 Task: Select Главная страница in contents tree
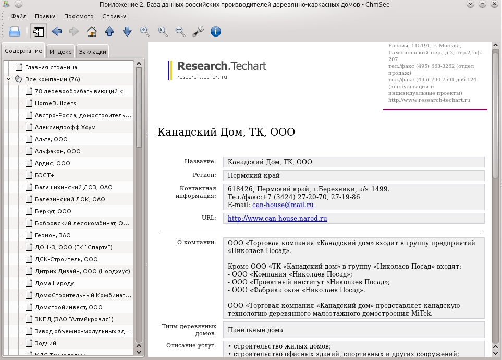[51, 67]
